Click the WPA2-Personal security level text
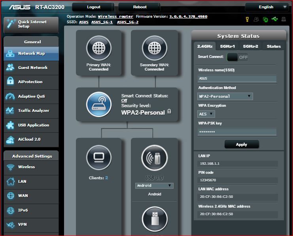The width and height of the screenshot is (293, 236). coord(143,113)
